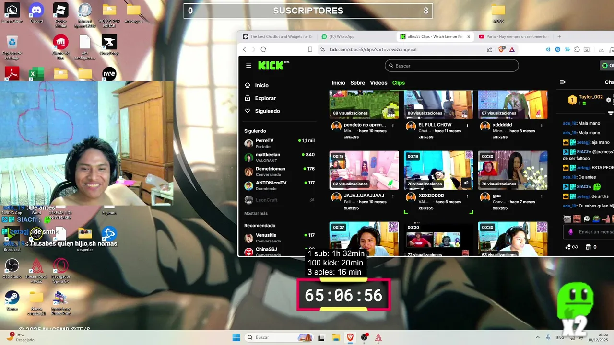Open ANTONIcraTV channel in sidebar
614x345 pixels.
[x=279, y=185]
